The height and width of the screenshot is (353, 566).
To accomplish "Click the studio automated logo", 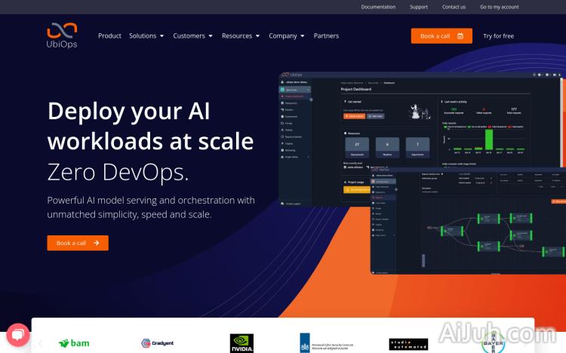I will click(408, 344).
